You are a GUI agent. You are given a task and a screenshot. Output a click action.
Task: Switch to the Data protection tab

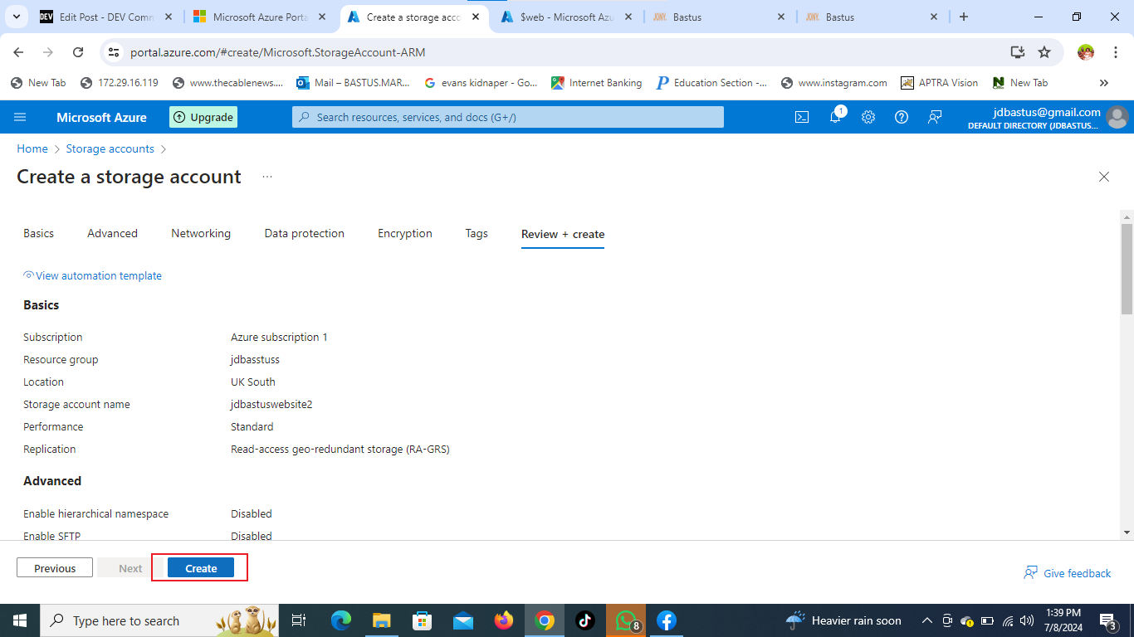pos(305,234)
